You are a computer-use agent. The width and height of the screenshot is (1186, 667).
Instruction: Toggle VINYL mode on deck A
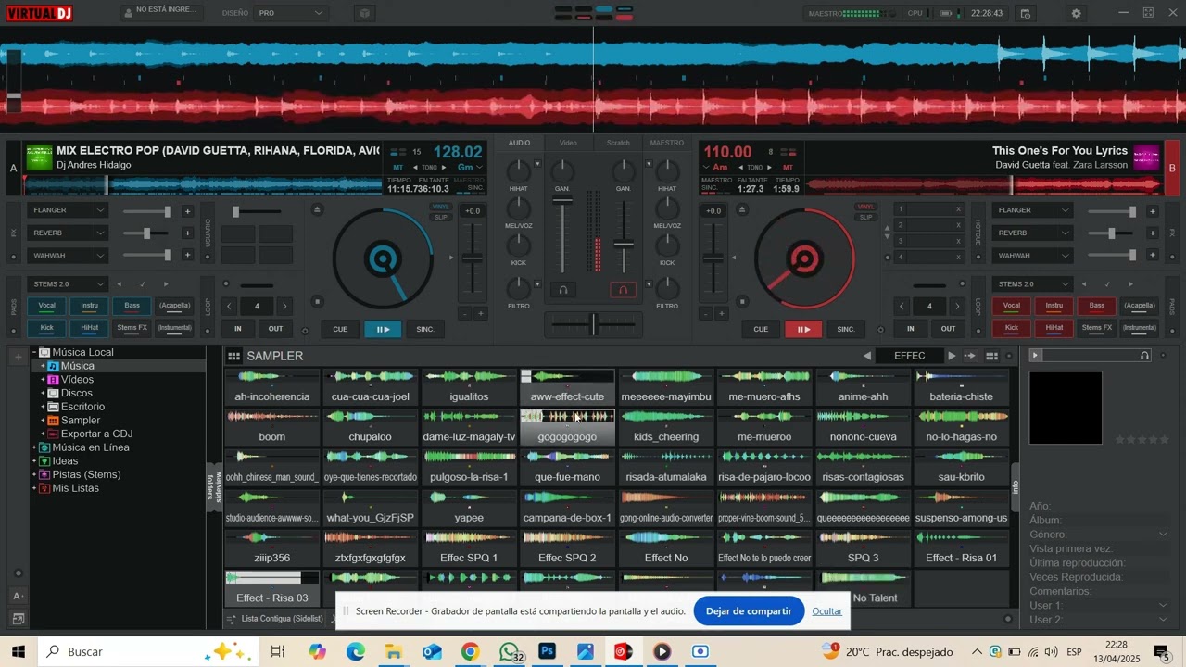click(x=442, y=207)
